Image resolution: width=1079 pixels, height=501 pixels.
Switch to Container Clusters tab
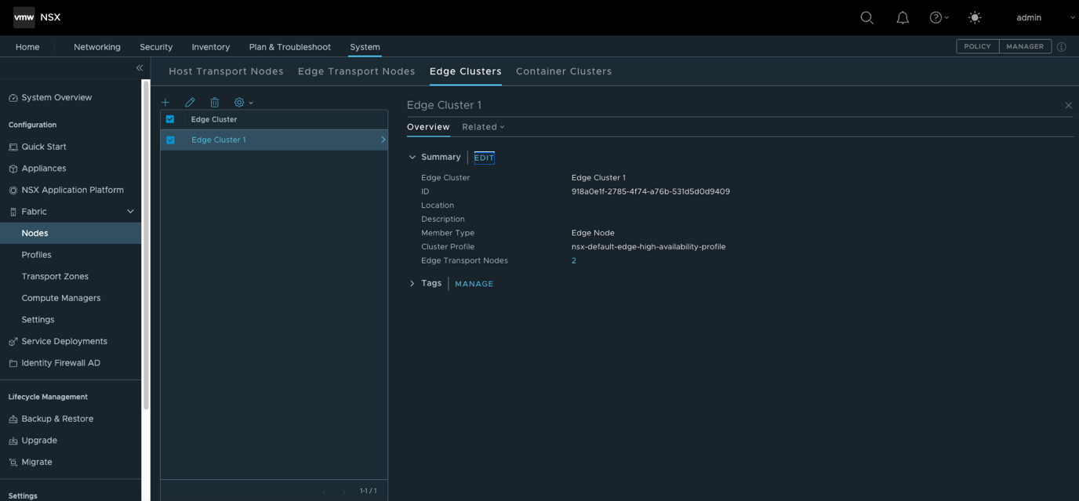tap(564, 71)
